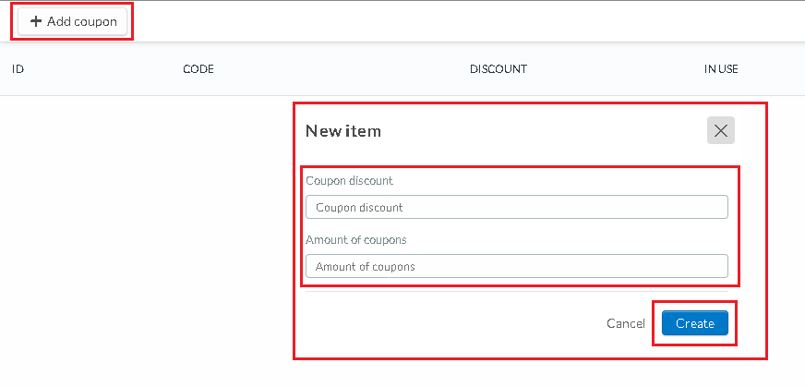Screen dimensions: 805x387
Task: Click the Amount of coupons placeholder text
Action: 365,267
